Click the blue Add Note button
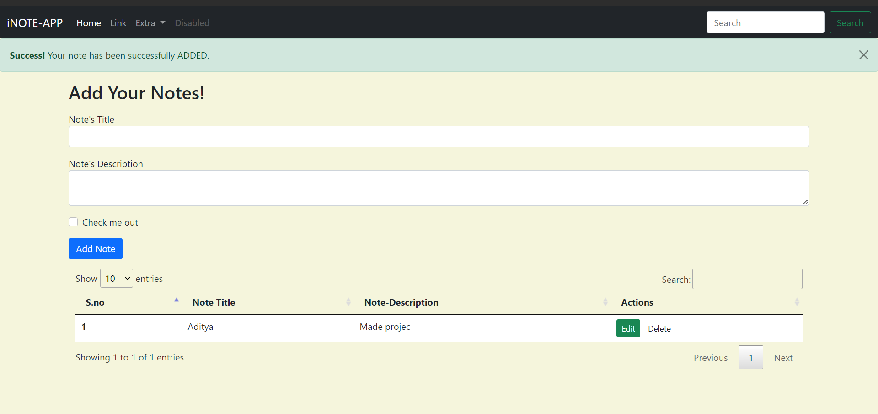This screenshot has width=878, height=414. tap(96, 248)
